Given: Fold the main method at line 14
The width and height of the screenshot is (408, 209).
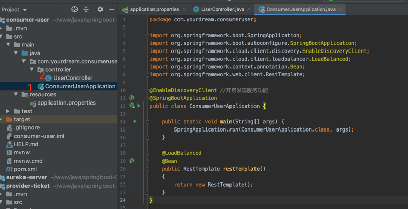Looking at the screenshot, I should coord(147,122).
